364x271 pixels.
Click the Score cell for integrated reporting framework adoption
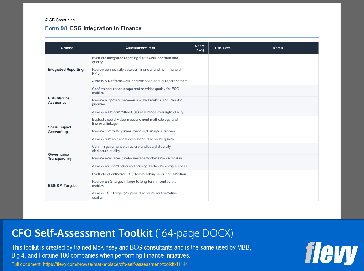(x=200, y=60)
